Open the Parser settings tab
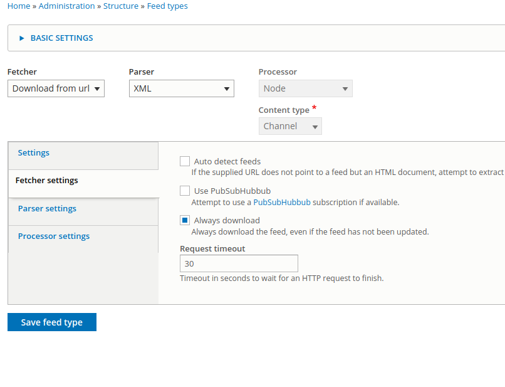 pos(47,209)
